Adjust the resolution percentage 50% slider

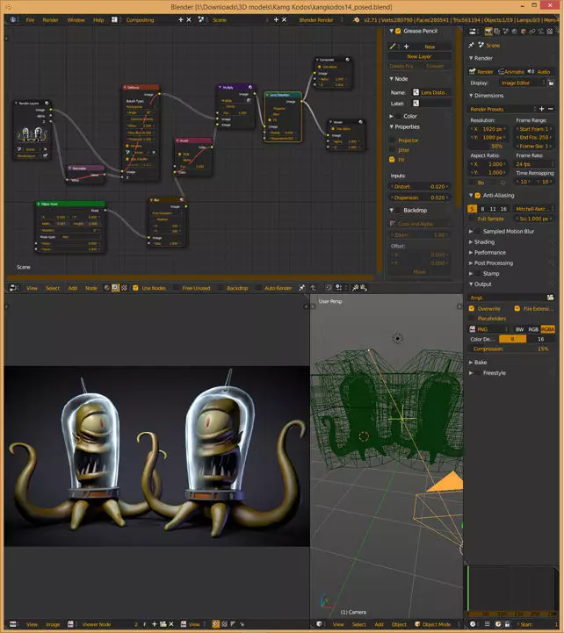point(488,146)
